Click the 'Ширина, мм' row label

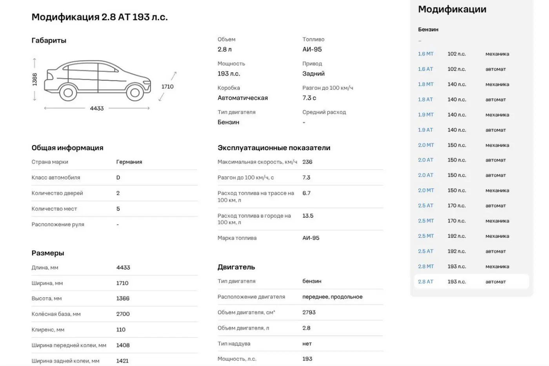click(x=47, y=283)
